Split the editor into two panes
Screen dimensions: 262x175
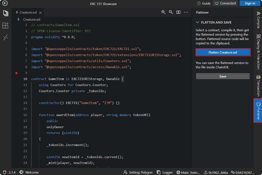[178, 12]
